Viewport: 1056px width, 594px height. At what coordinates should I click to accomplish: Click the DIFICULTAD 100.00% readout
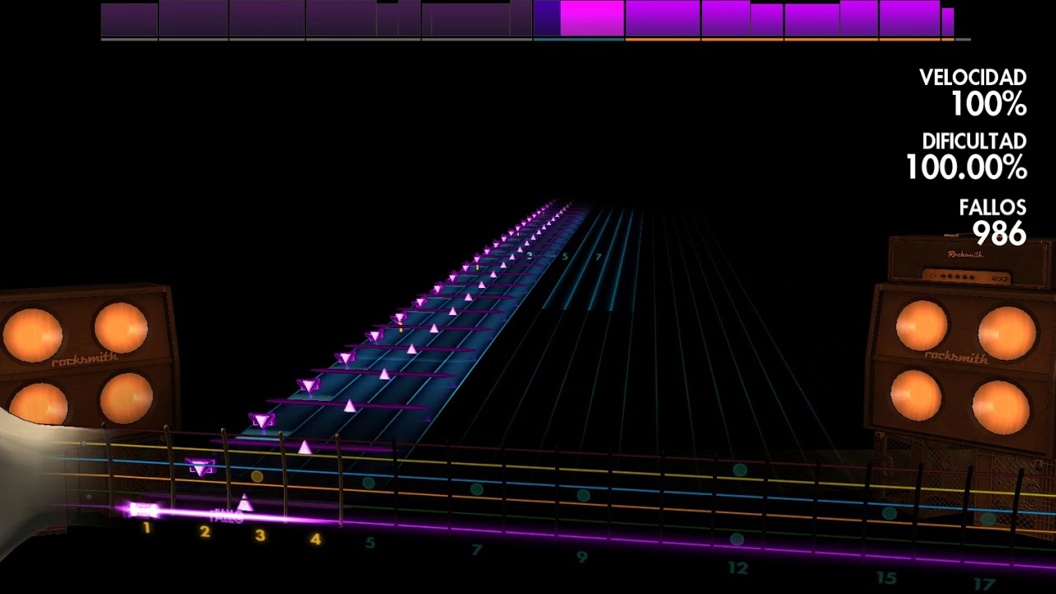(967, 156)
